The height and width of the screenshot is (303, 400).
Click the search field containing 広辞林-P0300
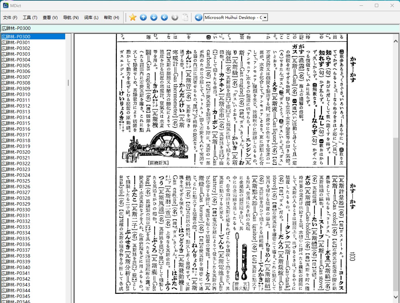pyautogui.click(x=200, y=28)
